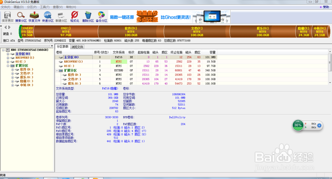Image resolution: width=332 pixels, height=179 pixels.
Task: Click partition table scrollbar down arrow
Action: pos(330,83)
